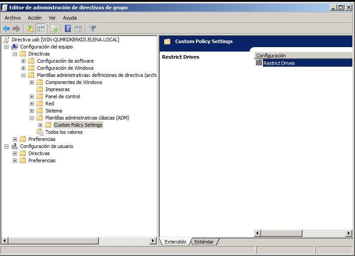
Task: Collapse Plantillas administrativas clásicas (ADM) node
Action: (32, 118)
